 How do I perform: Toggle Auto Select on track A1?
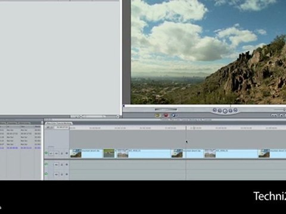[x=67, y=165]
